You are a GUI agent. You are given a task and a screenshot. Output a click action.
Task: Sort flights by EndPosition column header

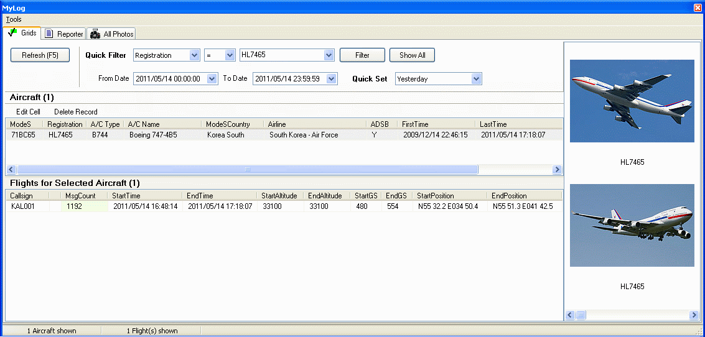(525, 196)
